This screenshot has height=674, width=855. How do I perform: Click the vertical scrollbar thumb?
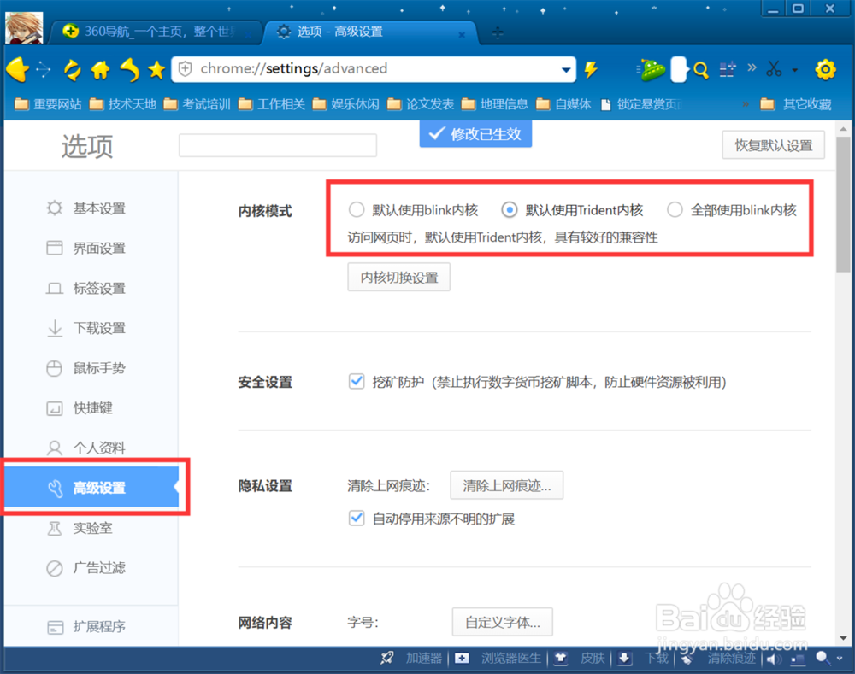click(x=843, y=203)
